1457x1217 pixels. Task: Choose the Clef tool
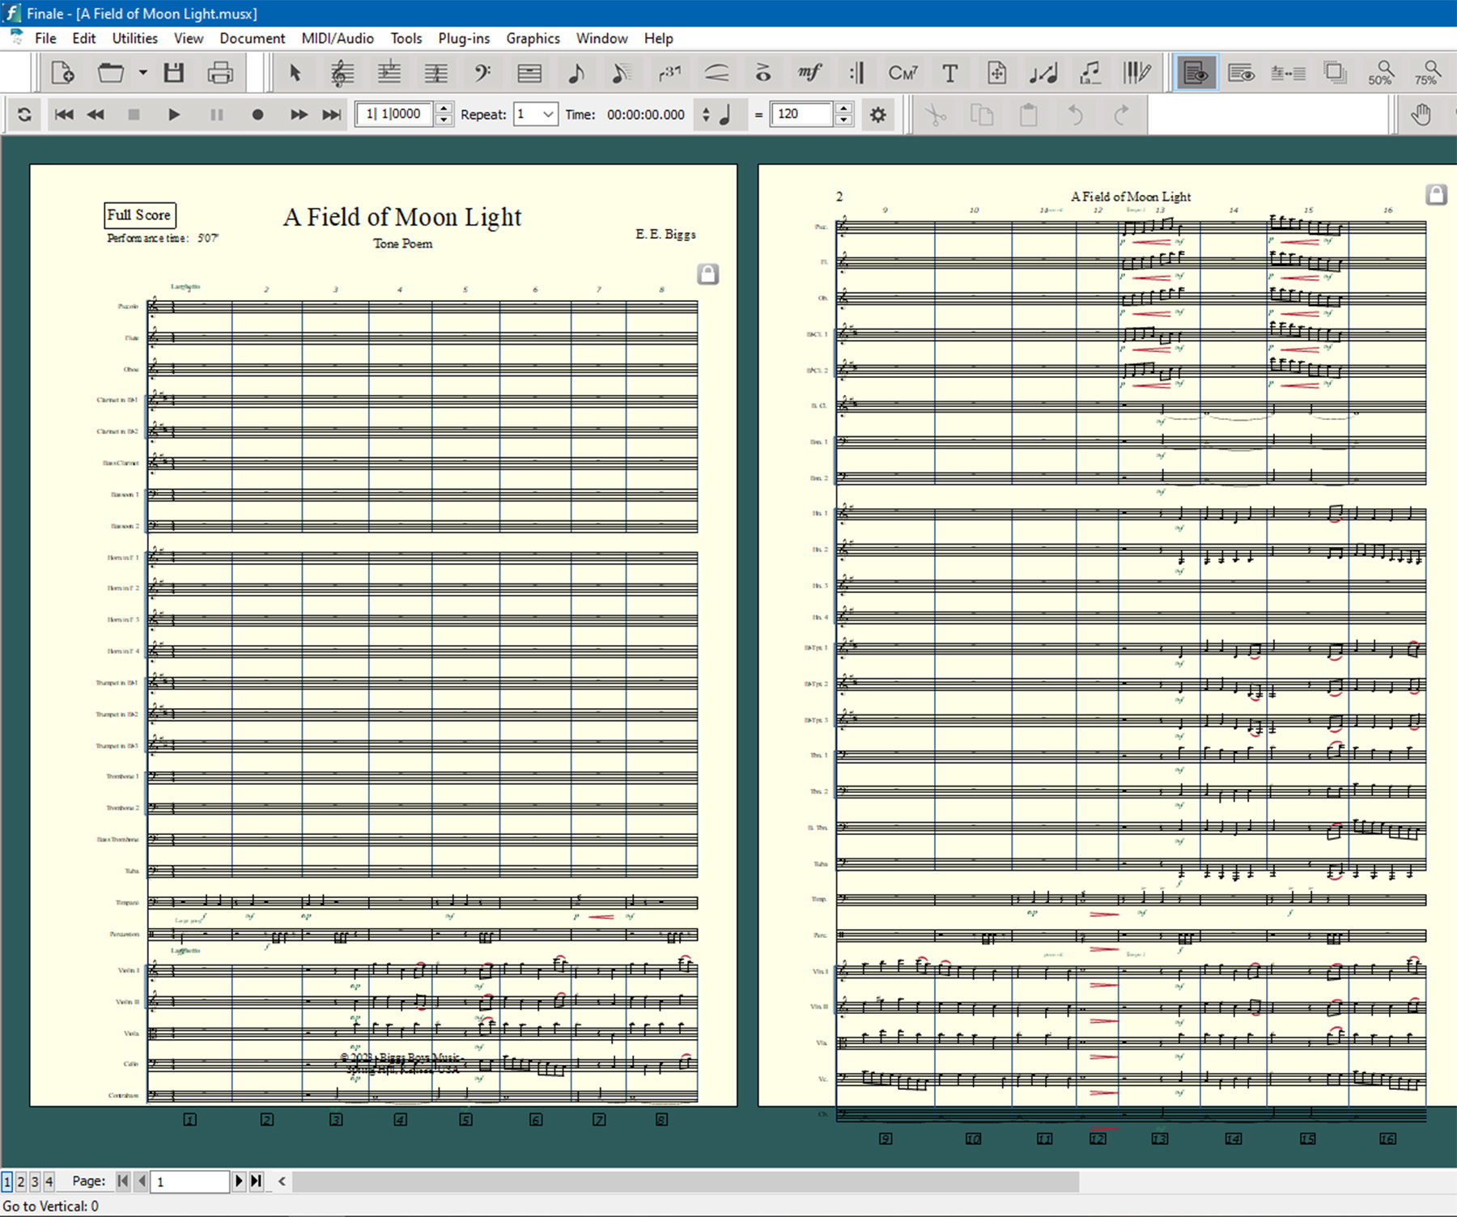(x=482, y=74)
